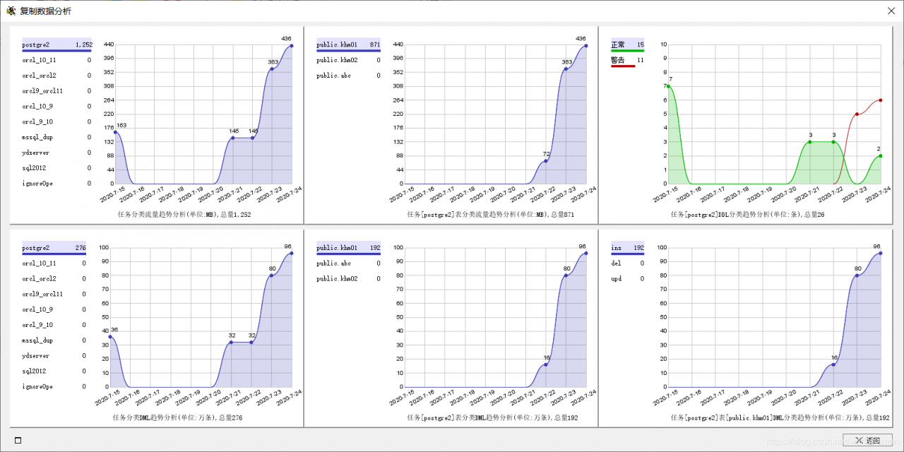Image resolution: width=904 pixels, height=452 pixels.
Task: Select ydserver in the DML task list
Action: (54, 356)
